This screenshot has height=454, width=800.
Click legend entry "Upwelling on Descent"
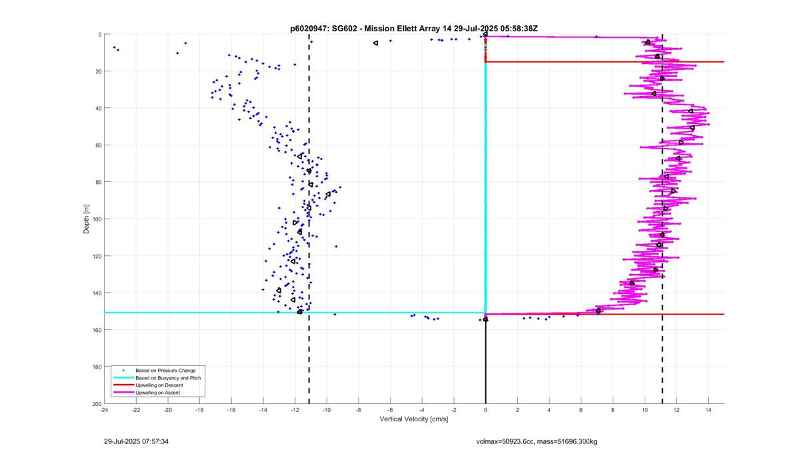point(159,385)
